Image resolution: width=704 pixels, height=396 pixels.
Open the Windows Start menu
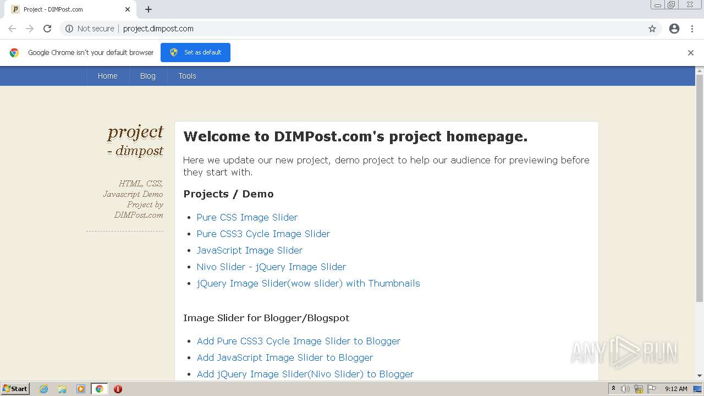coord(15,389)
